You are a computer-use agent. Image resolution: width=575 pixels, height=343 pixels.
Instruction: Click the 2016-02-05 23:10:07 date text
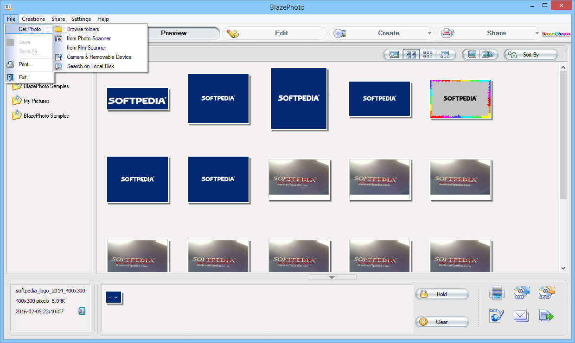40,311
